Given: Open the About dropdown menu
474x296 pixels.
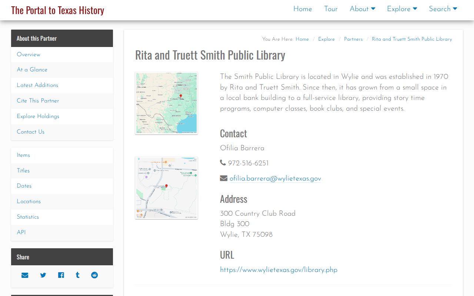Looking at the screenshot, I should coord(363,9).
